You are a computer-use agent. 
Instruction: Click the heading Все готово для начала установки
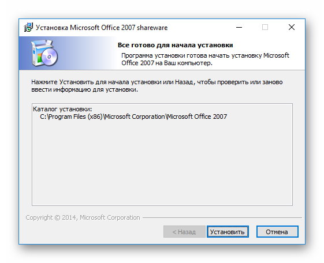tap(175, 45)
